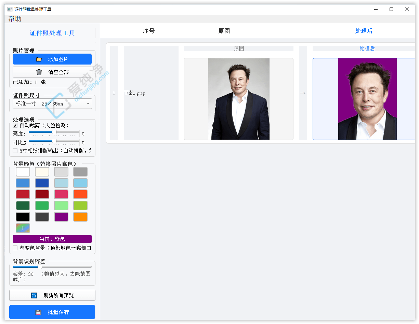Select the white background swatch

coord(23,172)
